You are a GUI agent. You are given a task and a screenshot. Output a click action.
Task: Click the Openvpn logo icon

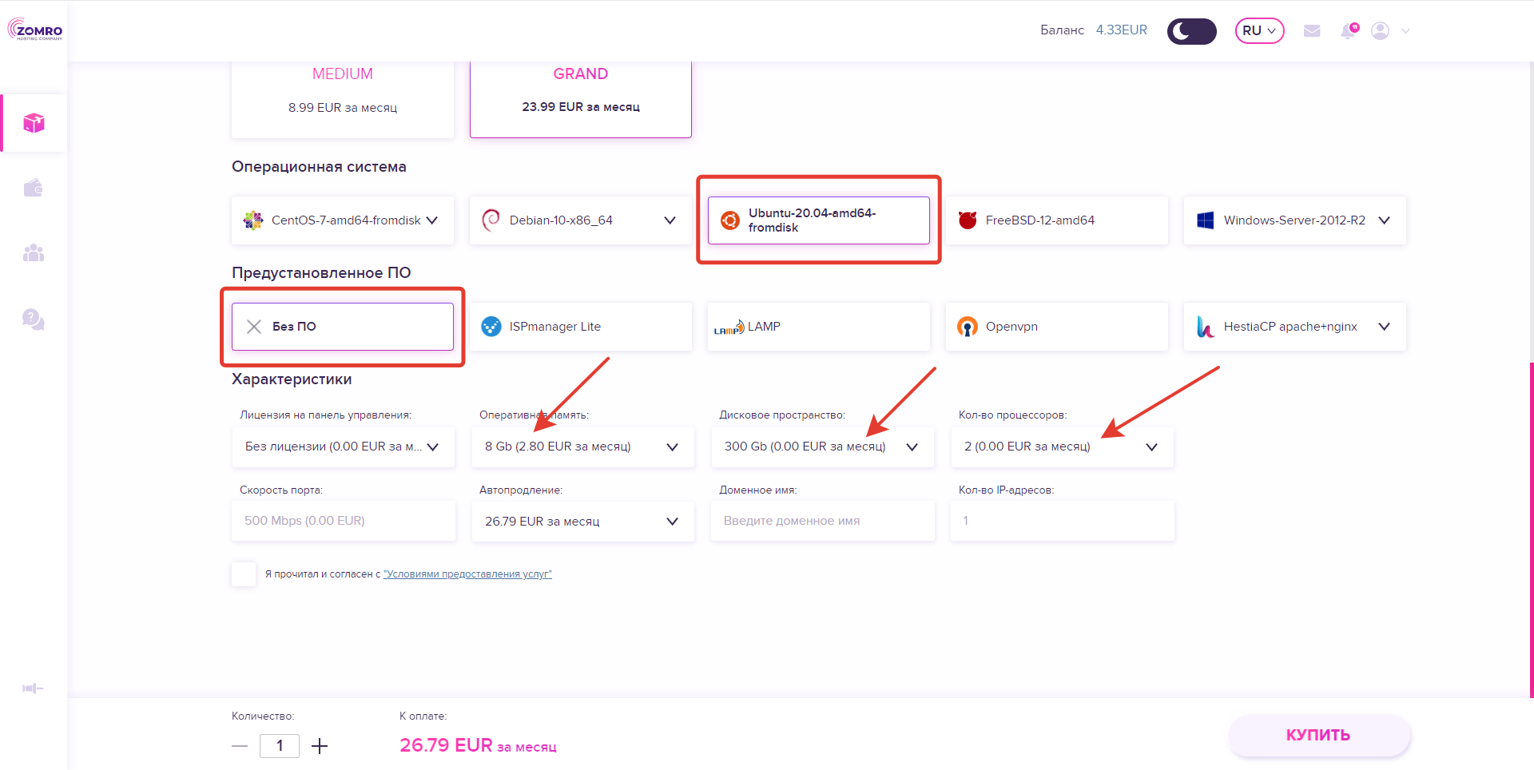click(968, 327)
